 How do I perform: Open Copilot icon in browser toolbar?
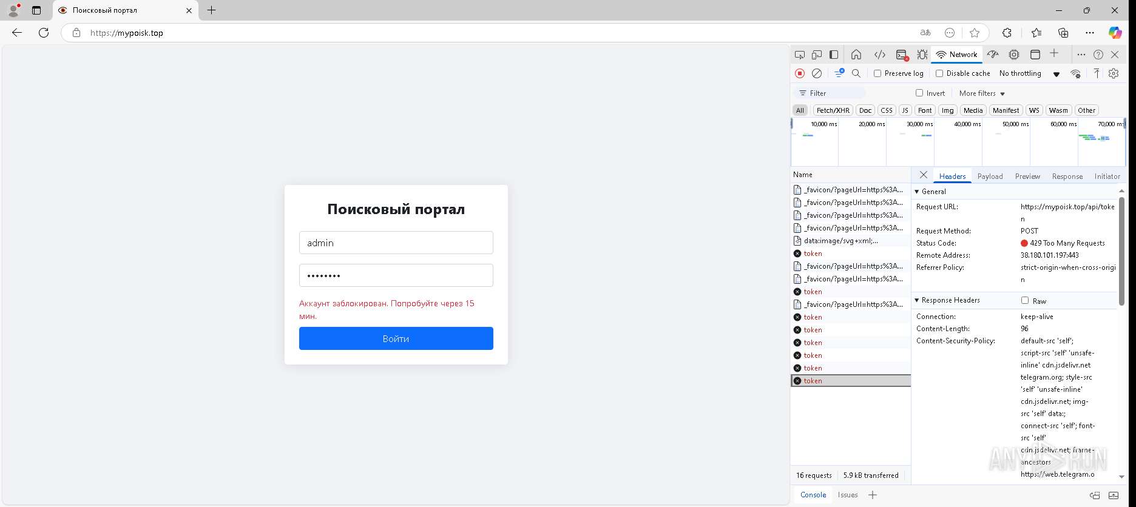click(x=1115, y=33)
